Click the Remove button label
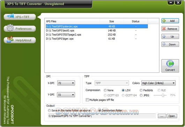This screenshot has width=185, height=127. tap(172, 29)
